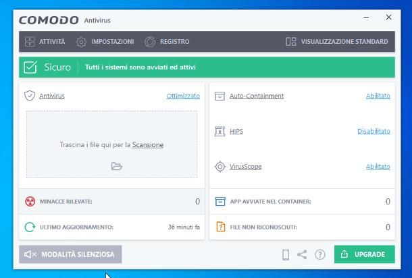Click the Impostazioni gear icon

[81, 42]
